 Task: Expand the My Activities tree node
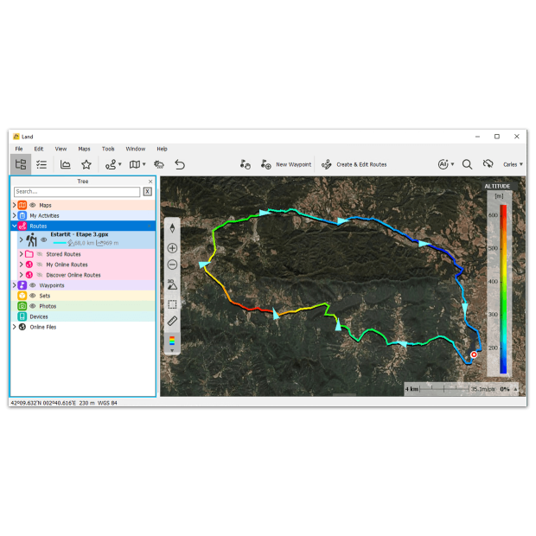[15, 215]
